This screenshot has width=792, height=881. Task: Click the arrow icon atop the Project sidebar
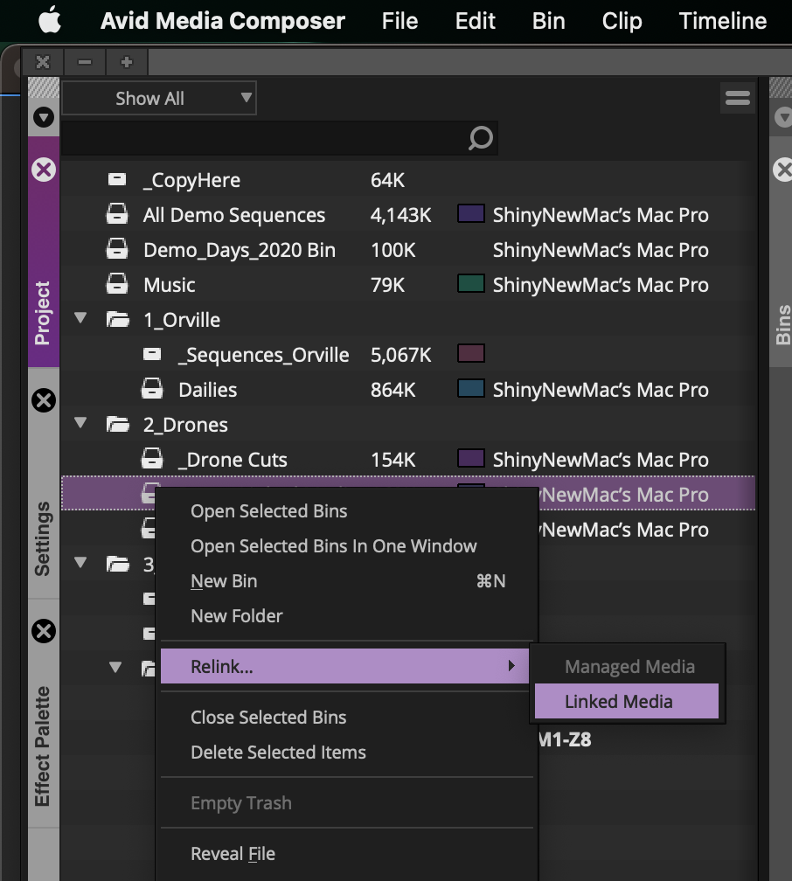click(x=43, y=117)
